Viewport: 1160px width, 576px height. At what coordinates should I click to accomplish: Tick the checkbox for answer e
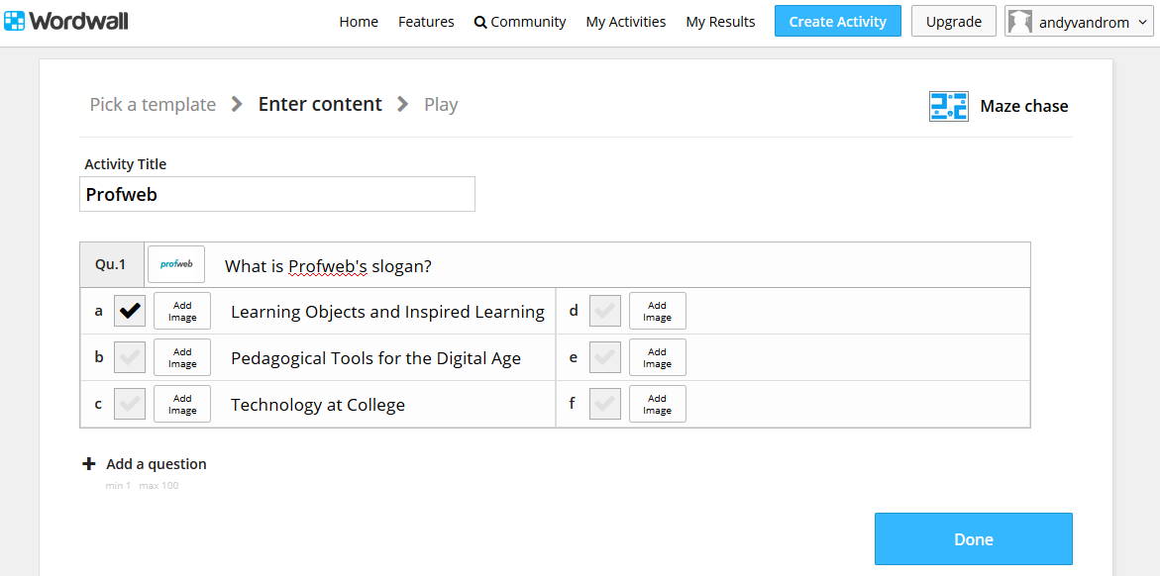(x=605, y=358)
